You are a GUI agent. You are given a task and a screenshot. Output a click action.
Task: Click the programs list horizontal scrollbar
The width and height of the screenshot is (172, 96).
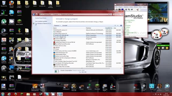click(x=82, y=68)
